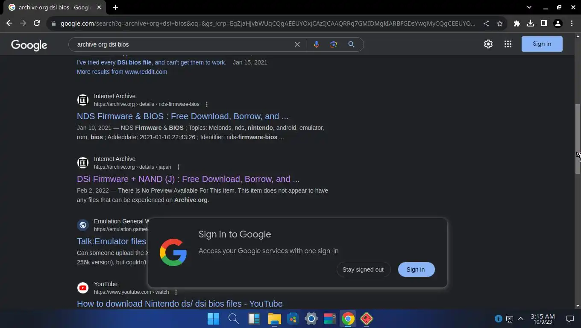
Task: Open the Extensions puzzle icon
Action: (x=517, y=23)
